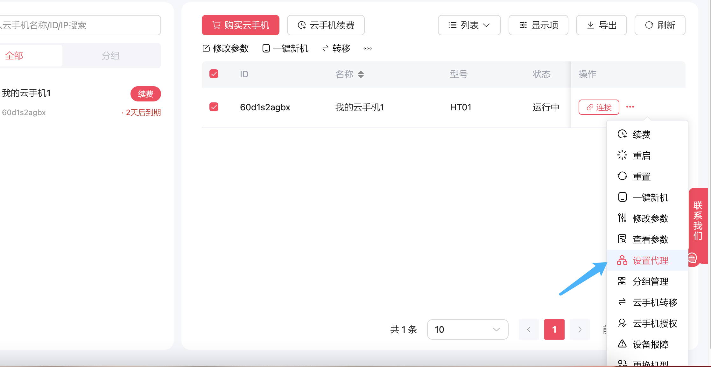The height and width of the screenshot is (367, 711).
Task: Click the 续费 clock icon in the dropdown menu
Action: [622, 134]
